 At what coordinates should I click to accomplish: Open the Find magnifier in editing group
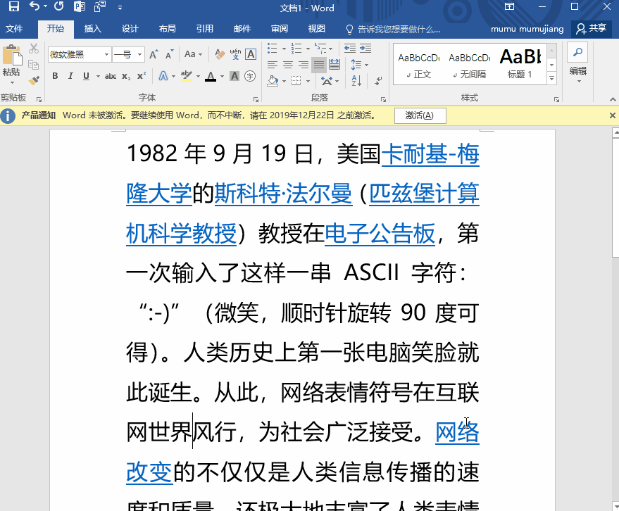[x=577, y=53]
